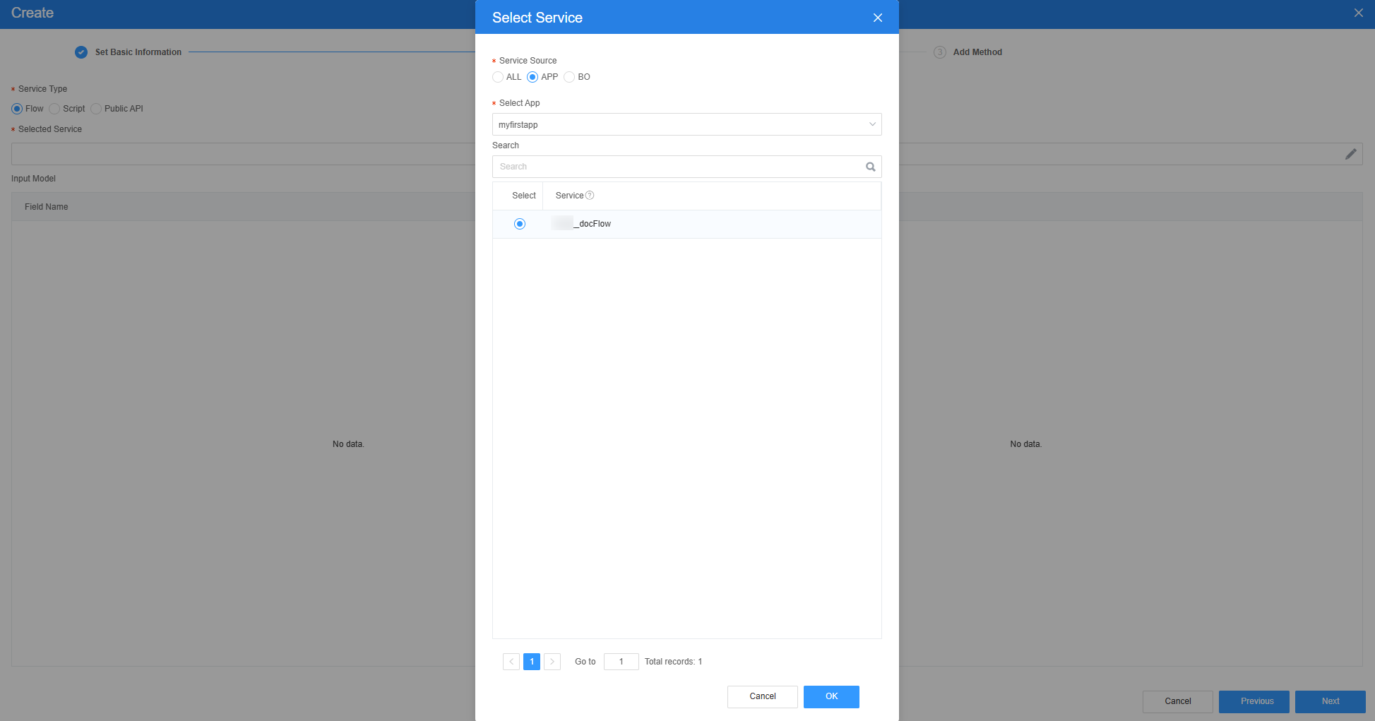Screen dimensions: 1375x721
Task: Select page 1 in pagination
Action: 532,662
